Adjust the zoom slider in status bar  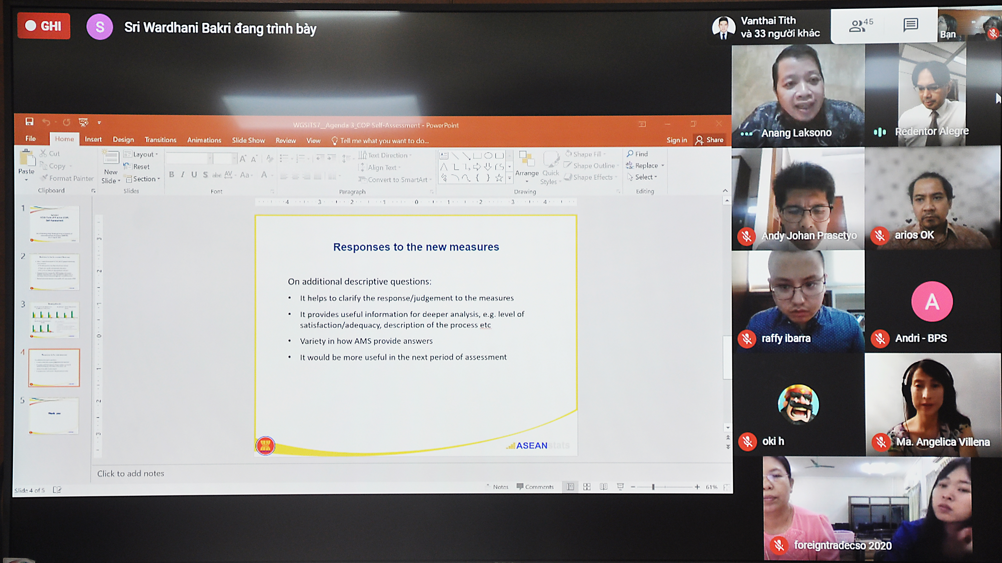click(x=653, y=487)
